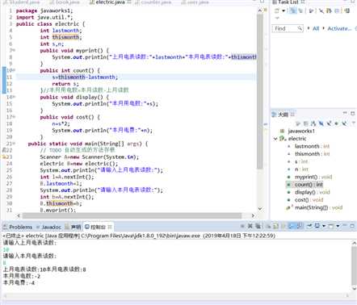Click Focus on Workweek icon in Task List
This screenshot has width=357, height=305.
(x=311, y=11)
